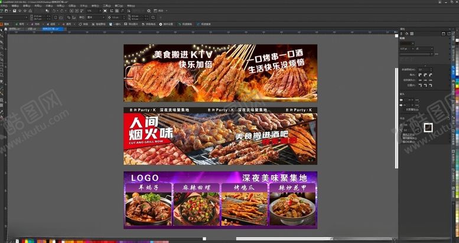Screen dimensions: 459x243
Task: Click the nudge distance field
Action: [x=118, y=17]
